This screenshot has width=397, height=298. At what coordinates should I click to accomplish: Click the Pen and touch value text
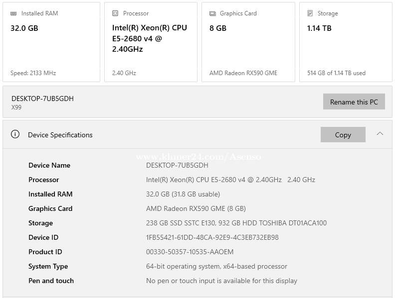point(221,281)
